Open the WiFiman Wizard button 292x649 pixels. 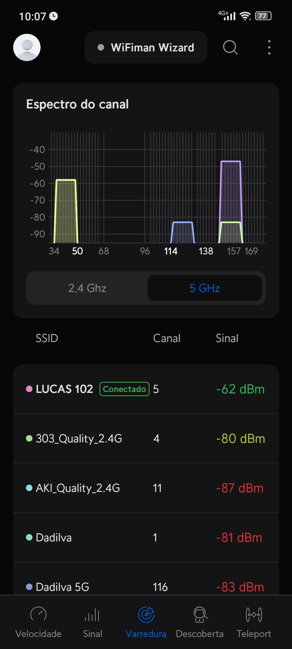click(x=146, y=47)
